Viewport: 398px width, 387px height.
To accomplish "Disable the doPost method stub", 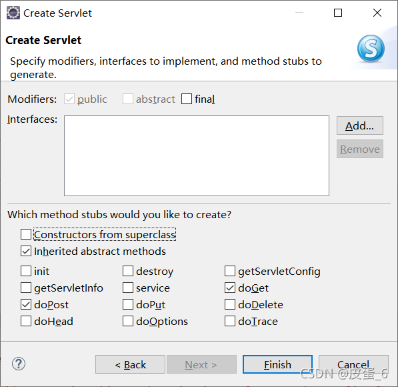I will (x=26, y=304).
